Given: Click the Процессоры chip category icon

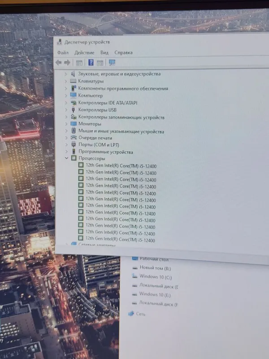Looking at the screenshot, I should pyautogui.click(x=74, y=158).
